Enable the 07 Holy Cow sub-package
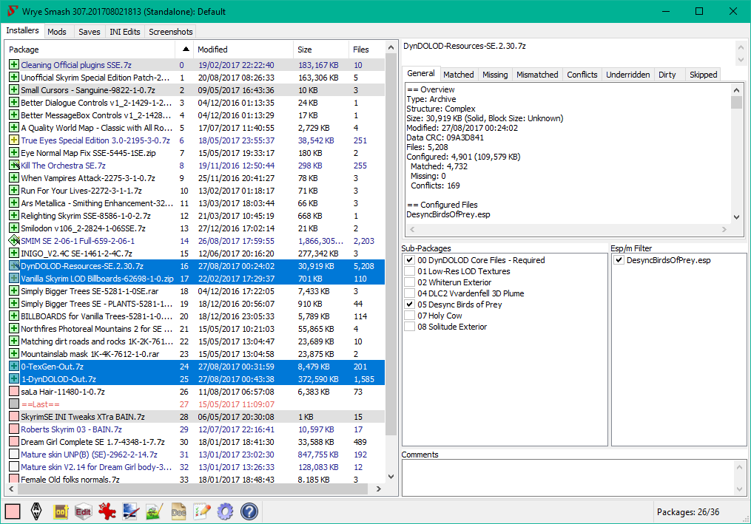 pos(409,316)
